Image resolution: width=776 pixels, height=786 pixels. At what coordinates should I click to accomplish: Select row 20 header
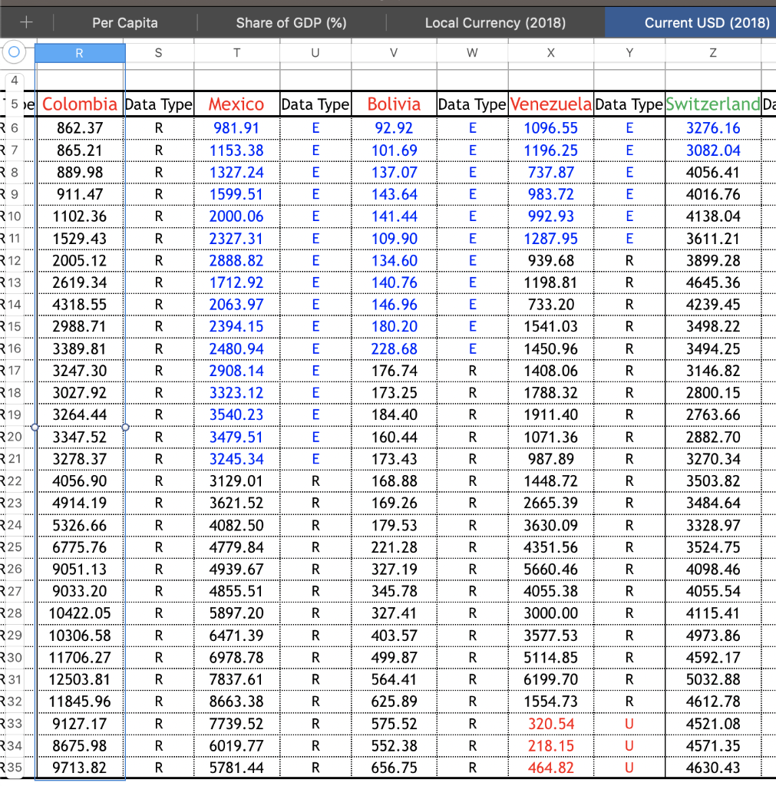pyautogui.click(x=15, y=437)
